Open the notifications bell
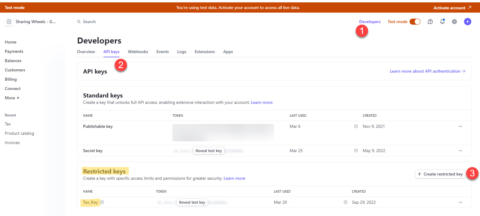Screen dimensions: 480x216 pyautogui.click(x=442, y=22)
